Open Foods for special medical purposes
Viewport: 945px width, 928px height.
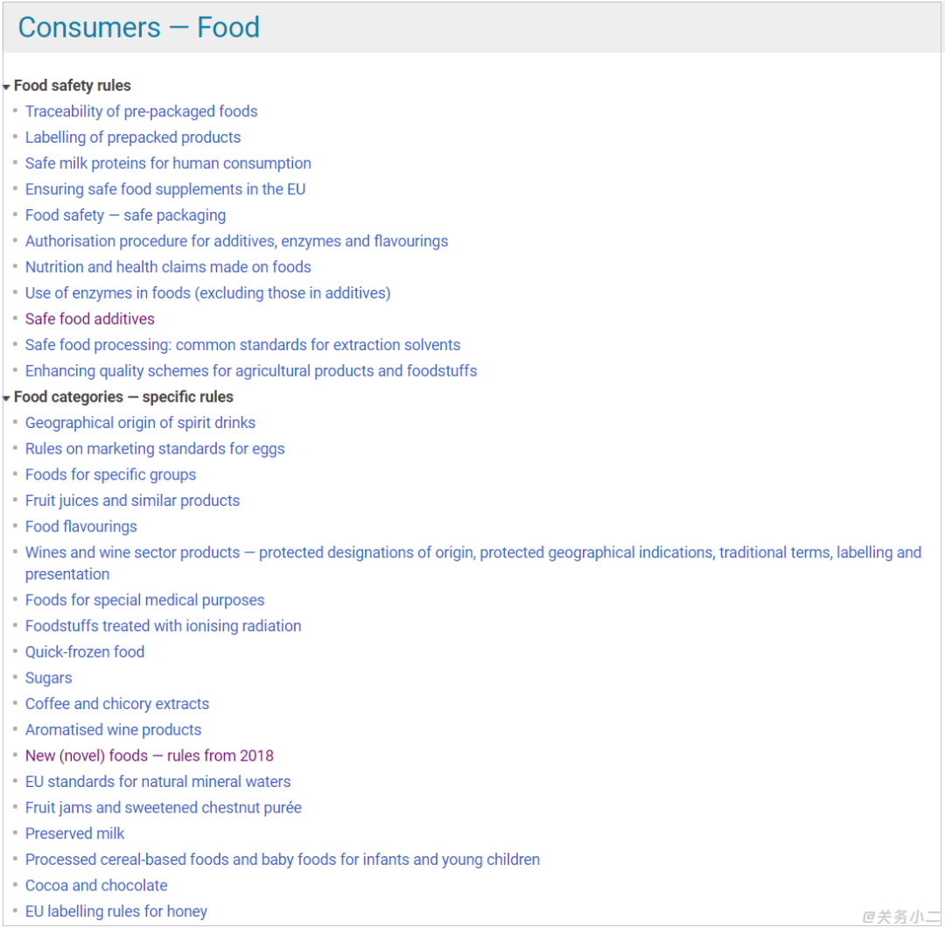pyautogui.click(x=144, y=601)
